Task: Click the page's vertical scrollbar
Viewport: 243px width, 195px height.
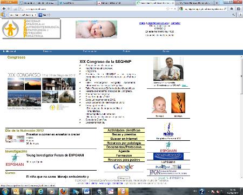Action: [241, 117]
